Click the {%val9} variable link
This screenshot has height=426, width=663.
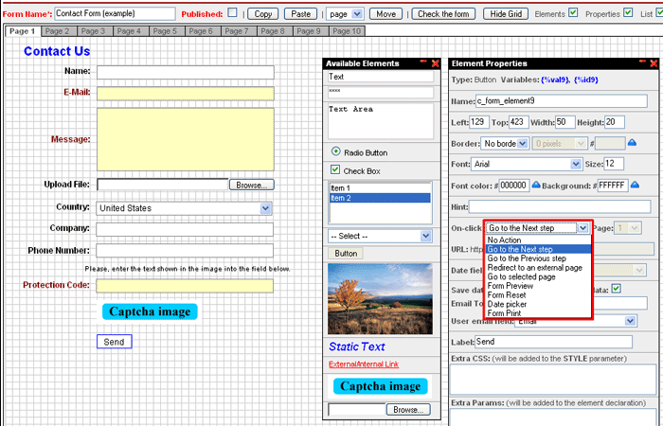tap(555, 80)
